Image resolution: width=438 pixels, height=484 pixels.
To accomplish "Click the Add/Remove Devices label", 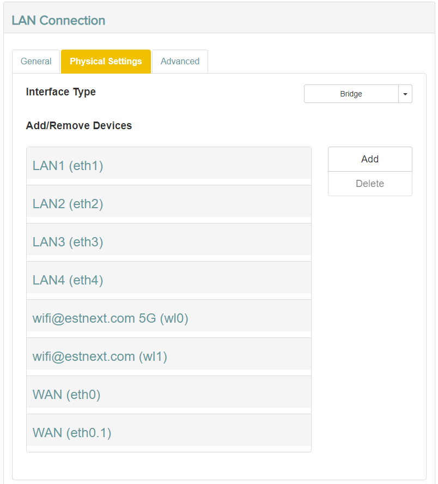I will pyautogui.click(x=79, y=125).
